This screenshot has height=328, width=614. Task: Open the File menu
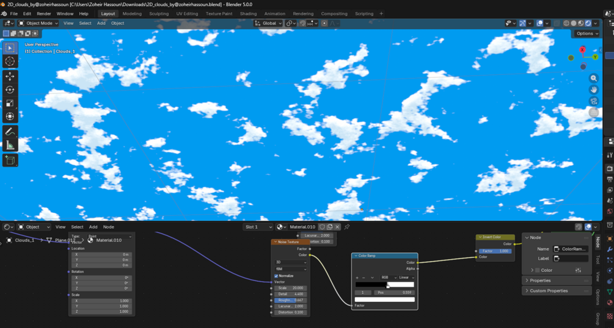pos(13,13)
